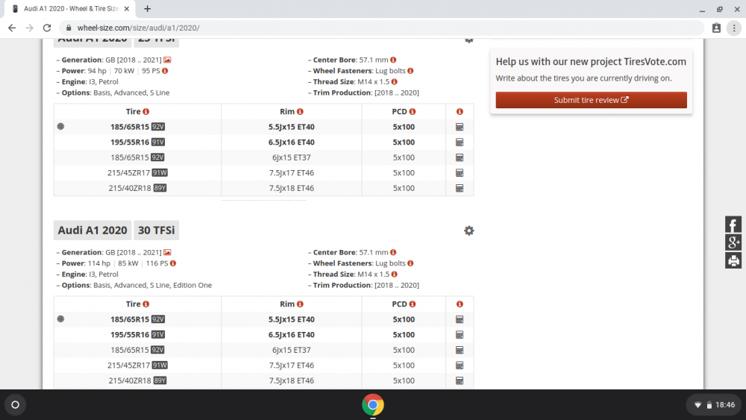Show Wheel Fasteners info icon for 30 TFSi
Image resolution: width=746 pixels, height=420 pixels.
point(410,263)
